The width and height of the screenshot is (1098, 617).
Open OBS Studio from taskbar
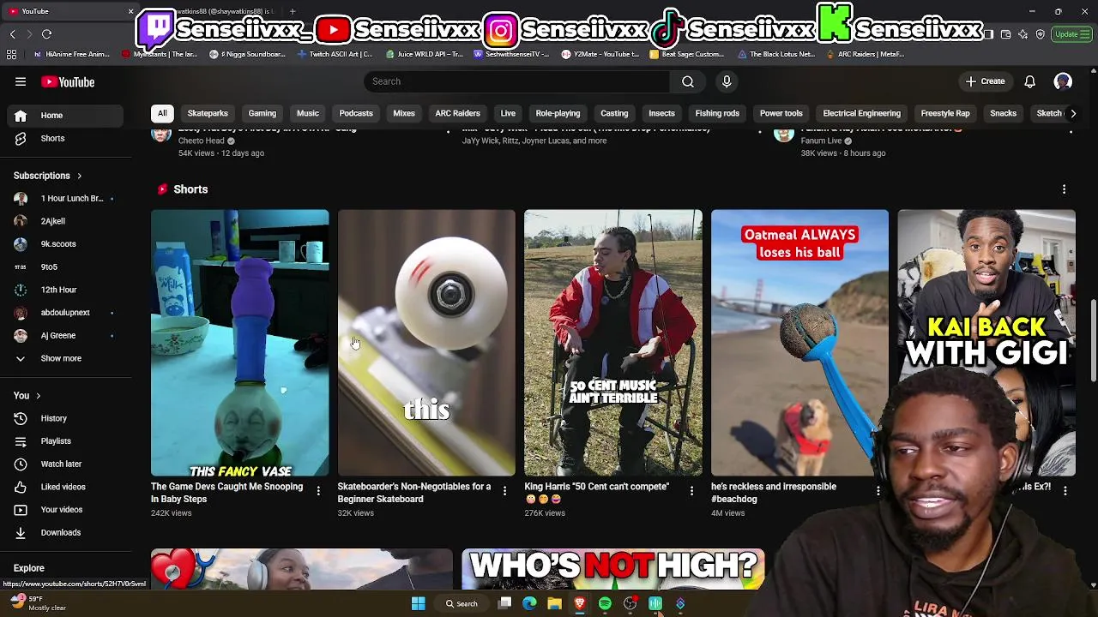pos(630,603)
